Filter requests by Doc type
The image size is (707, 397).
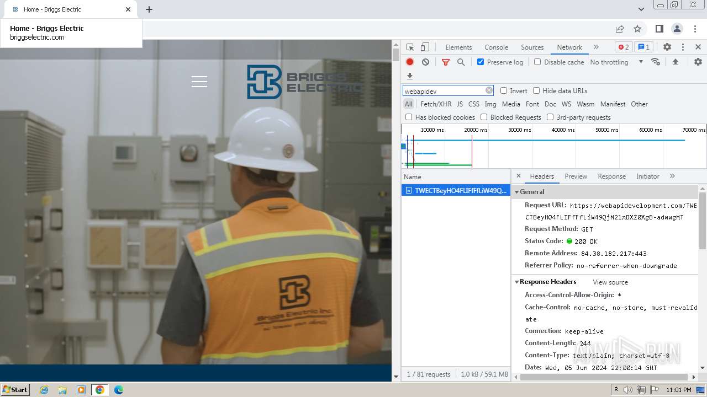[x=550, y=104]
